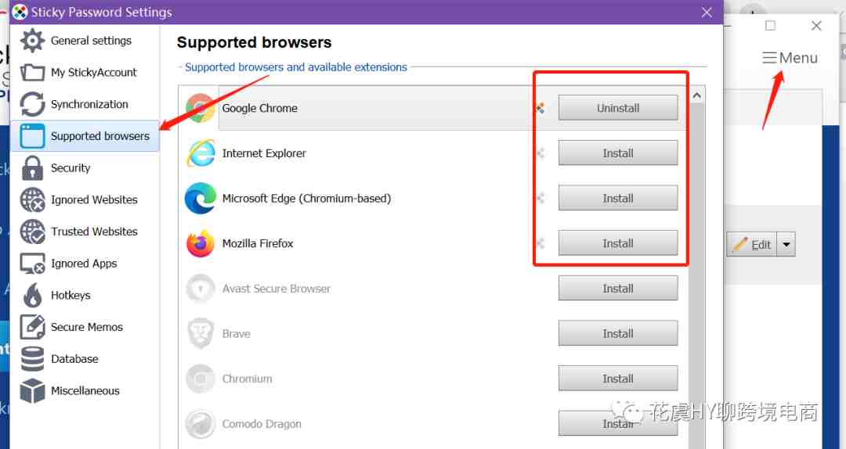Open the Menu in the main window
Image resolution: width=846 pixels, height=449 pixels.
[x=790, y=58]
